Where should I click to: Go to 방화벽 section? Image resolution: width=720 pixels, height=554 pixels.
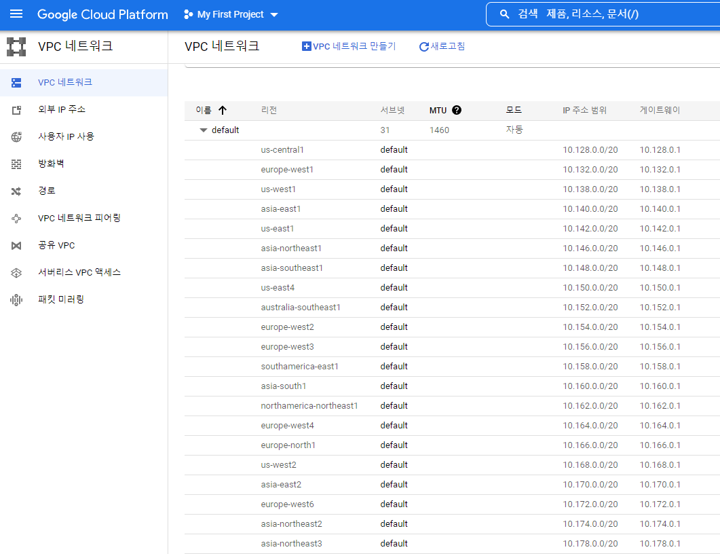tap(83, 164)
